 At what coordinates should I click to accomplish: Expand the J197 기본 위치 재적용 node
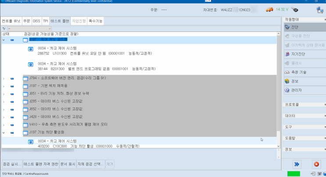tap(4, 87)
